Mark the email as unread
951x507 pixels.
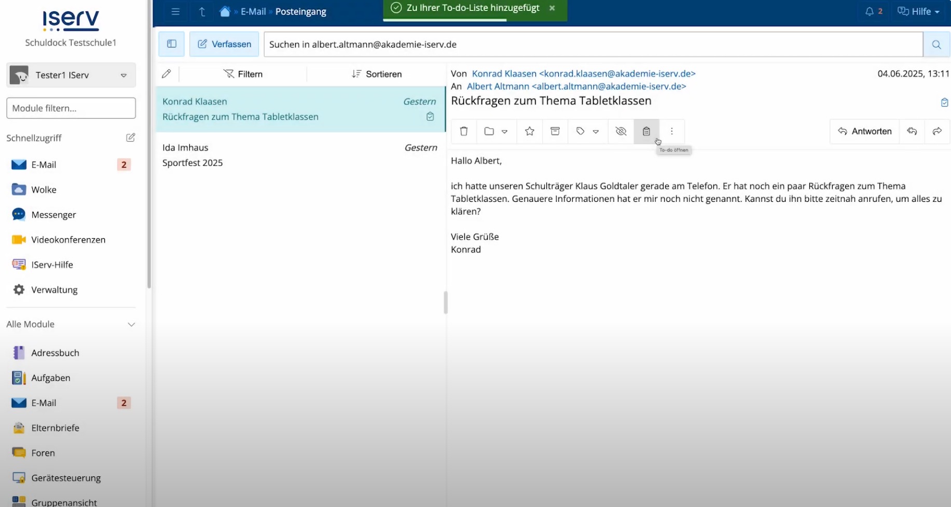point(621,131)
